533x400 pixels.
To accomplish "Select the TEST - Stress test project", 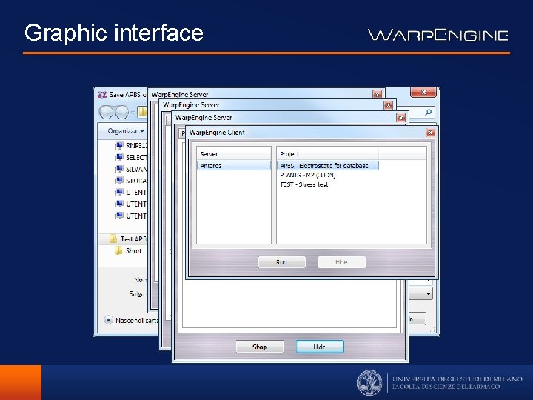I will click(x=304, y=184).
